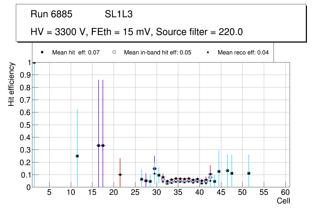Screen dimensions: 322x208
Task: Click the 'Mean reco eff: 0.04' legend label
Action: point(243,53)
